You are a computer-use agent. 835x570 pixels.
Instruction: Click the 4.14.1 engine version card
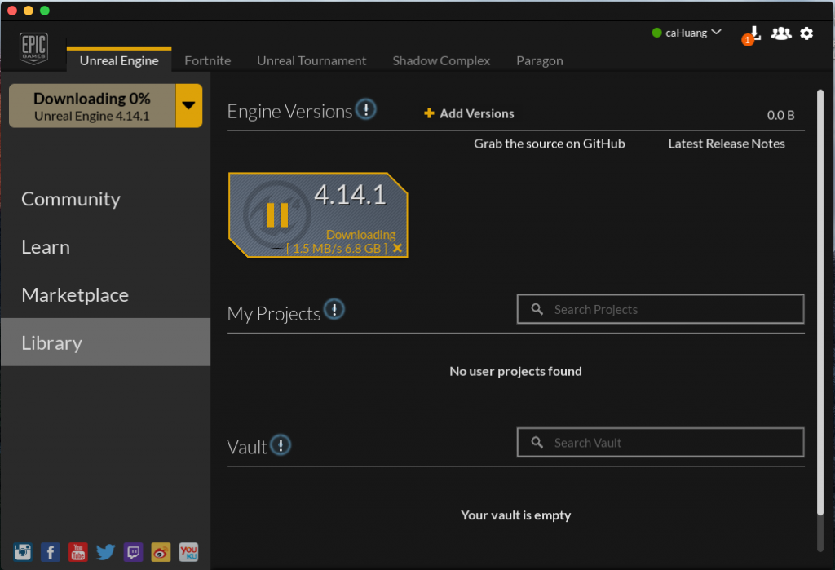pos(318,214)
